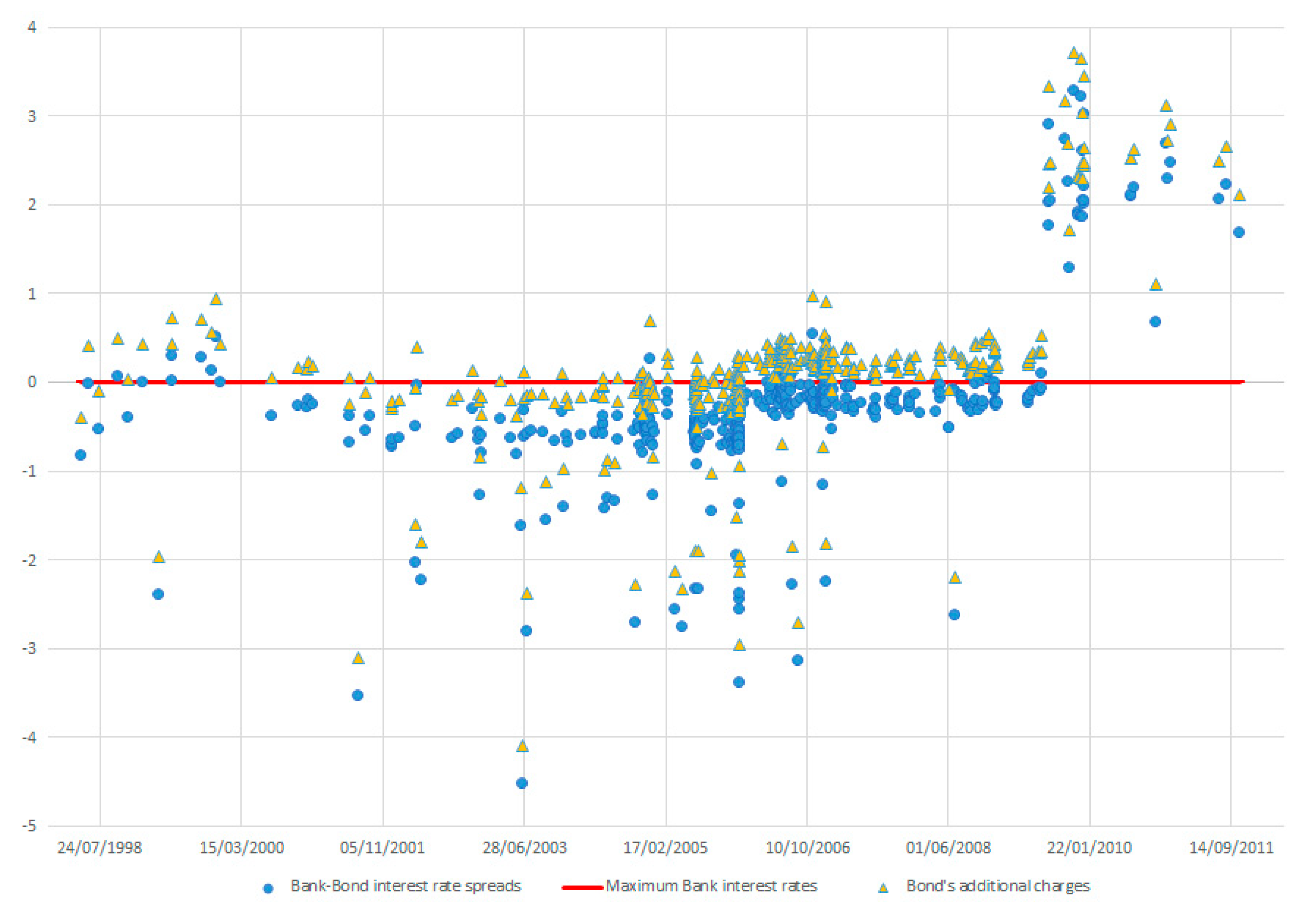Viewport: 1294px width, 907px height.
Task: Click the blue dot near -3.5 before 05/11/2001
Action: coord(357,695)
